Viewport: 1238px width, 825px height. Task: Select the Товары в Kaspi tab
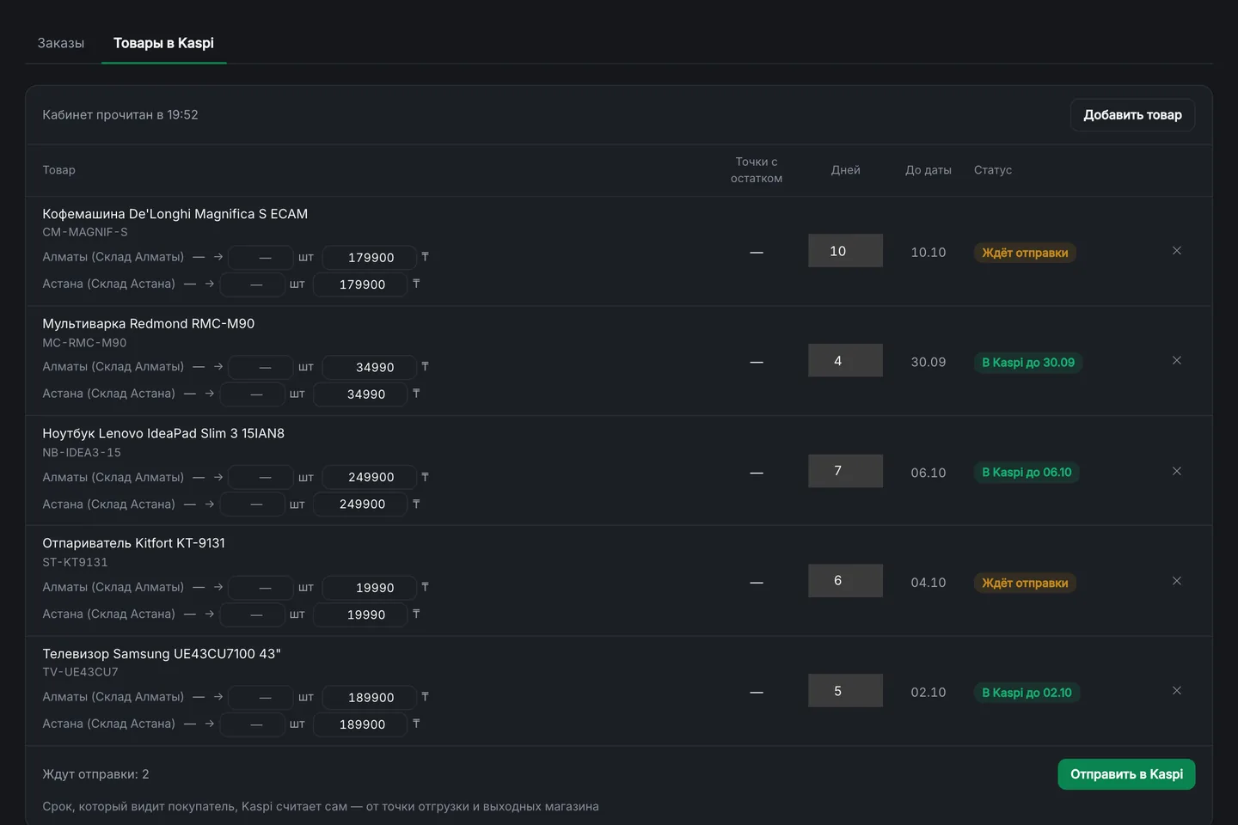[163, 43]
